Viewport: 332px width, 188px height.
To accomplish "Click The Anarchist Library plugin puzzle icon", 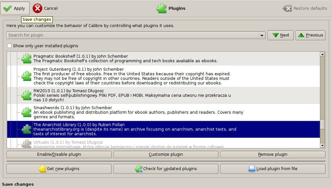I will point(26,129).
